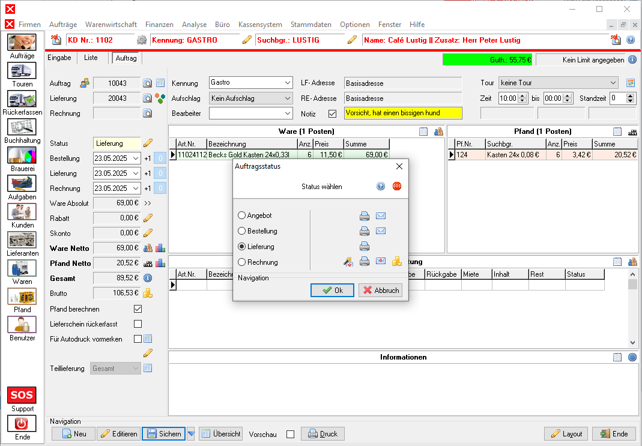Click the SOS Support icon in sidebar
Image resolution: width=642 pixels, height=446 pixels.
[x=22, y=395]
